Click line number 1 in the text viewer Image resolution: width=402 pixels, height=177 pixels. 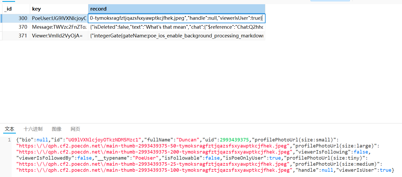click(9, 140)
